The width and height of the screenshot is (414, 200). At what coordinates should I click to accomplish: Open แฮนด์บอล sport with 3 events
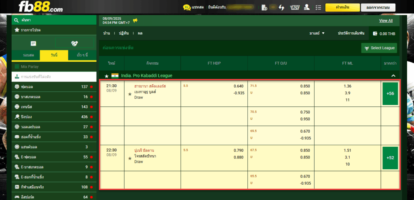[54, 147]
